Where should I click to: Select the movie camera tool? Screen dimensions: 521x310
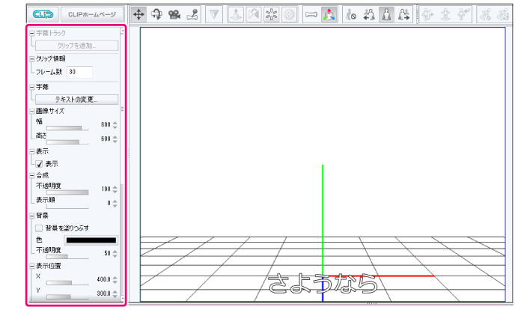point(174,14)
